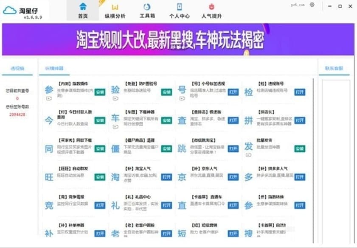Open the 个人中心 tab

pyautogui.click(x=180, y=11)
